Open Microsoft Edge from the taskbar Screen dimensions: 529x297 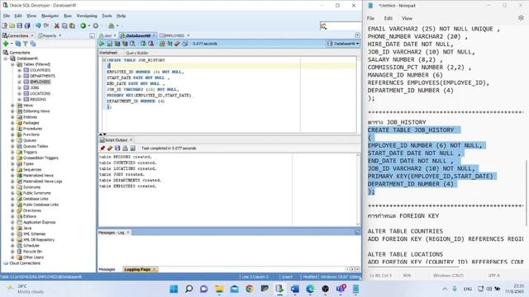click(x=310, y=289)
